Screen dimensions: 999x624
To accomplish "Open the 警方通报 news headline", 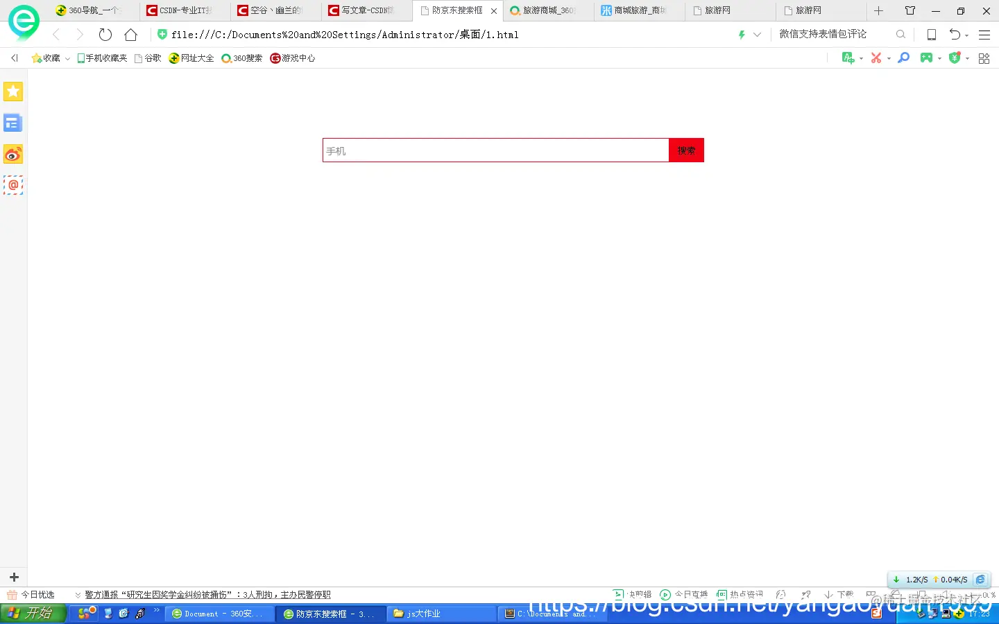I will (x=207, y=595).
